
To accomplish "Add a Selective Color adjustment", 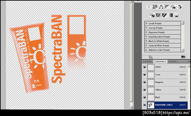I will point(176,15).
